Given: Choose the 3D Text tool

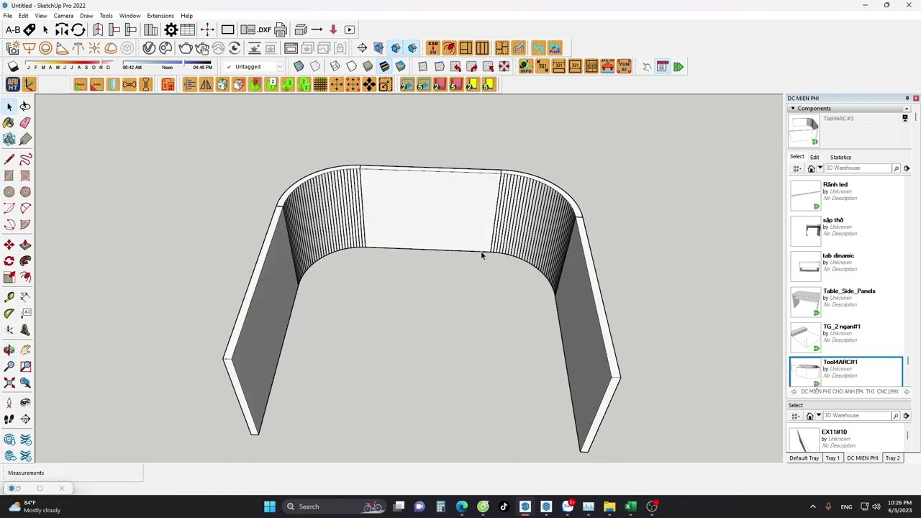Looking at the screenshot, I should click(x=25, y=330).
